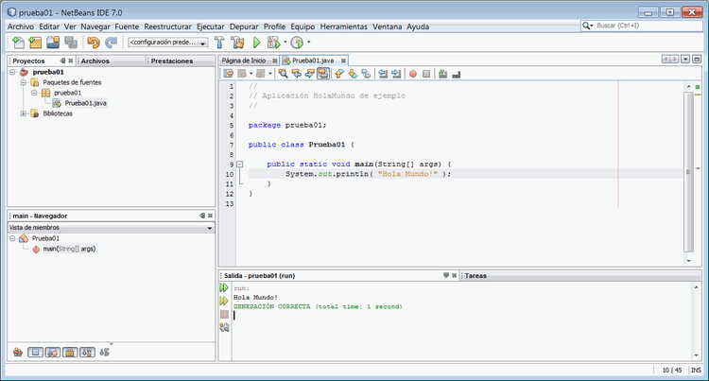This screenshot has height=381, width=709.
Task: Toggle sort by name in Navegador
Action: (87, 352)
